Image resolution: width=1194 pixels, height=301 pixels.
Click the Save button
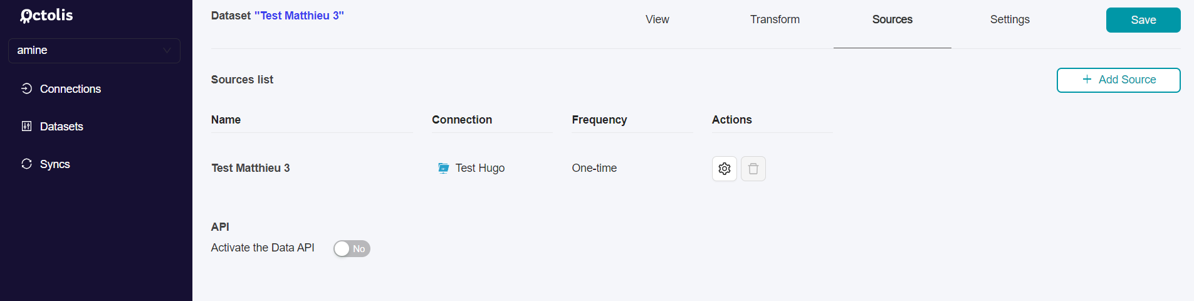click(x=1143, y=20)
